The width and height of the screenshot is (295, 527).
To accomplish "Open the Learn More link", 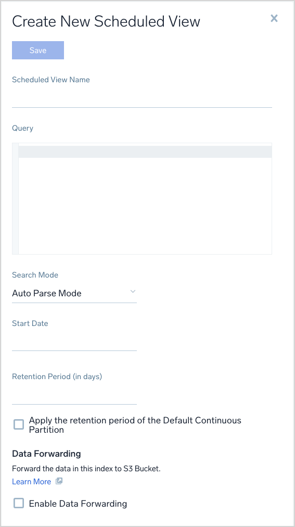I will [x=32, y=482].
